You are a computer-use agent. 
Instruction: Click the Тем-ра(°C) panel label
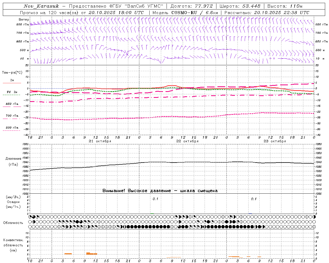pos(12,73)
